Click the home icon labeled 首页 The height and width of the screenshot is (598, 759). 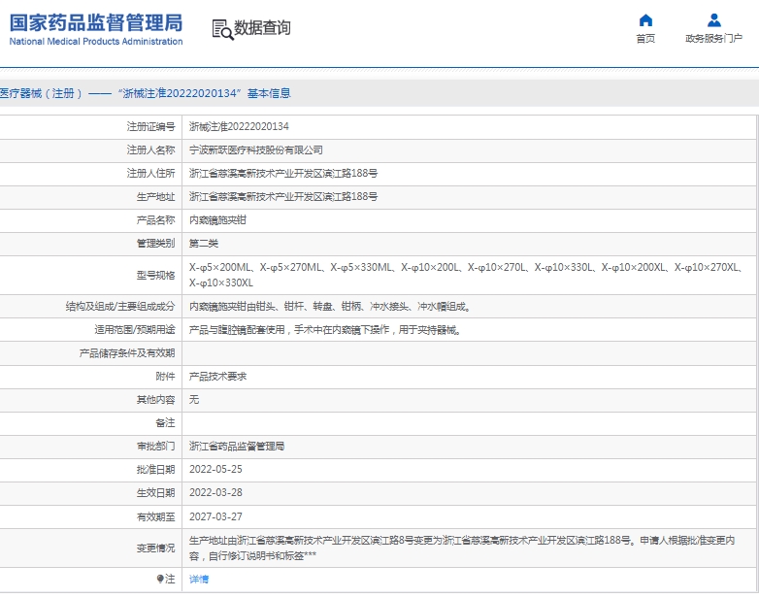point(645,20)
